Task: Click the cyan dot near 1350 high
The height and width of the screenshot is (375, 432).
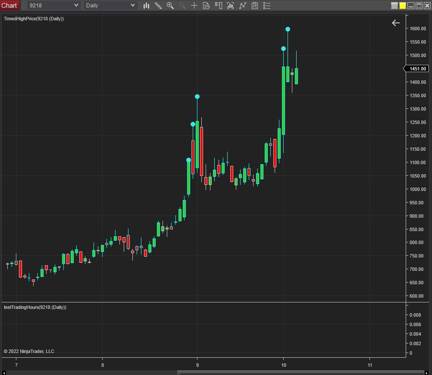Action: click(x=197, y=96)
